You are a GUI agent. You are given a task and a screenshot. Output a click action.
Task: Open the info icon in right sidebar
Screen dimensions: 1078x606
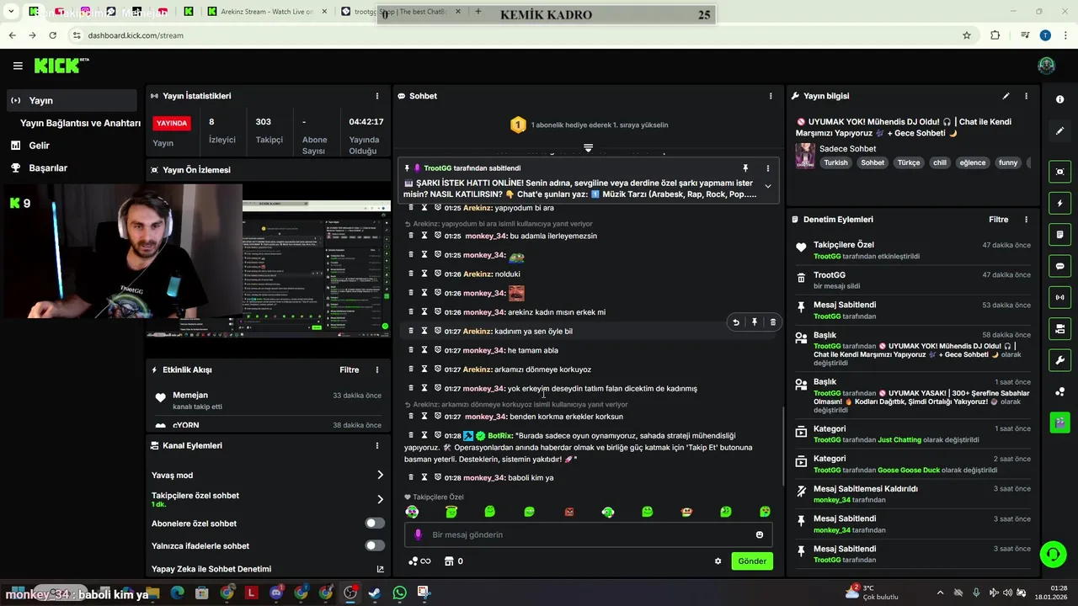pyautogui.click(x=1059, y=99)
